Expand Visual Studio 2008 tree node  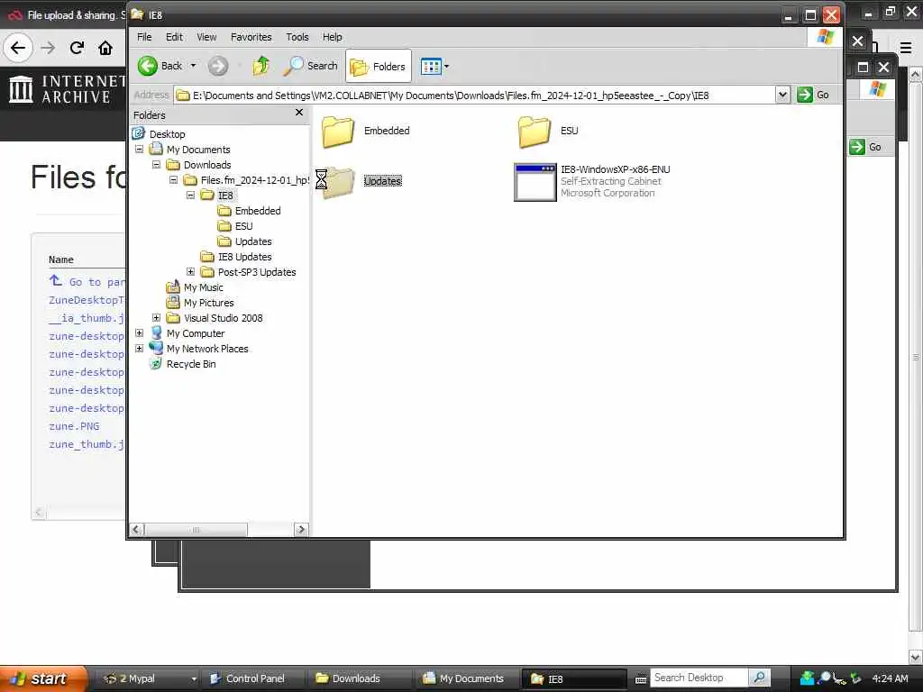157,318
